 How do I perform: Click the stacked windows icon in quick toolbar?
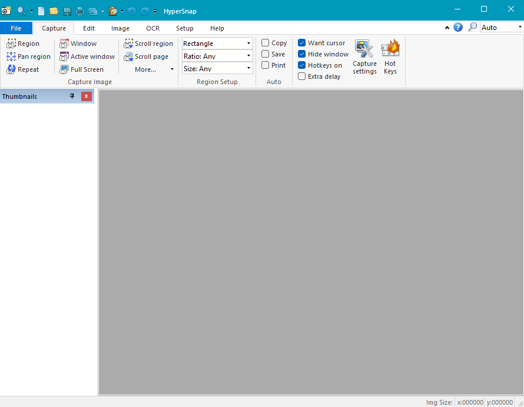pos(93,11)
